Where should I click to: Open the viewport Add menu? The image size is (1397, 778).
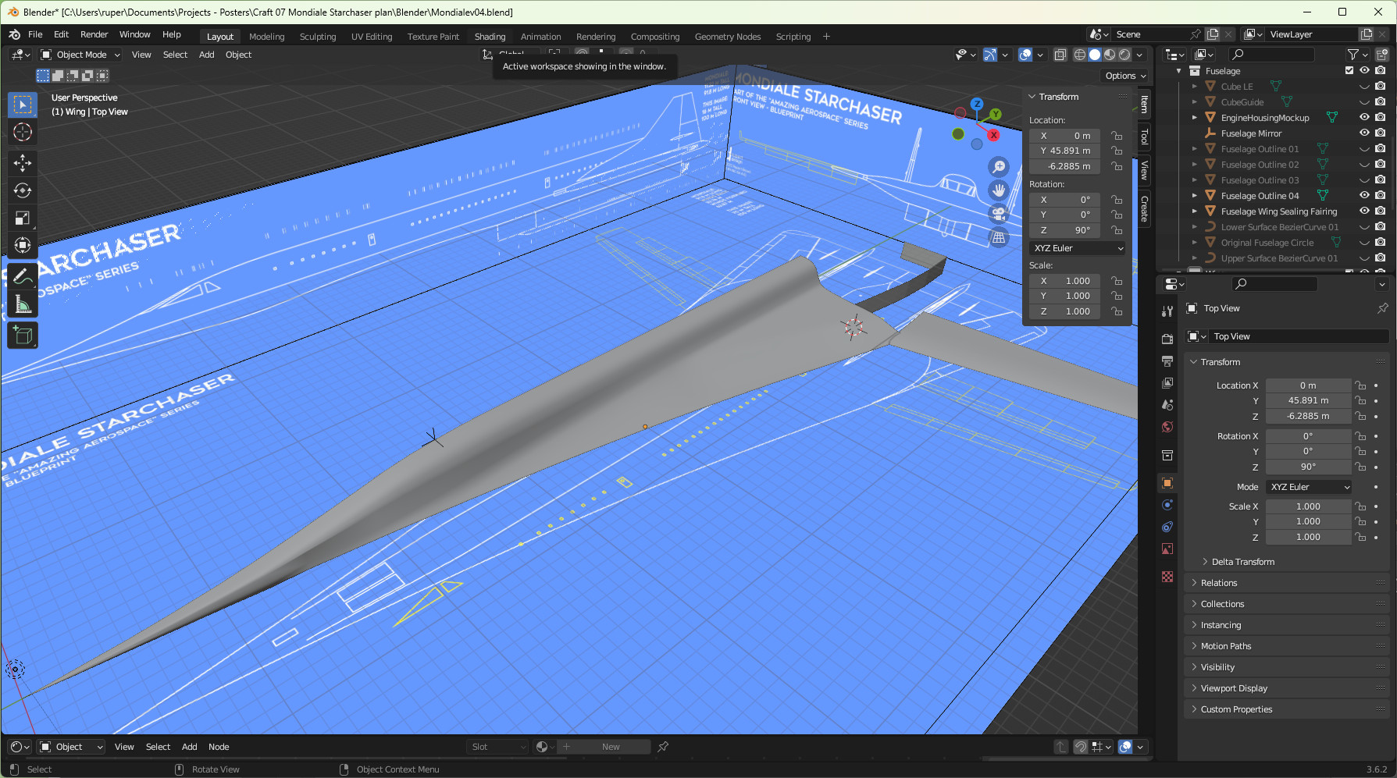click(x=206, y=55)
